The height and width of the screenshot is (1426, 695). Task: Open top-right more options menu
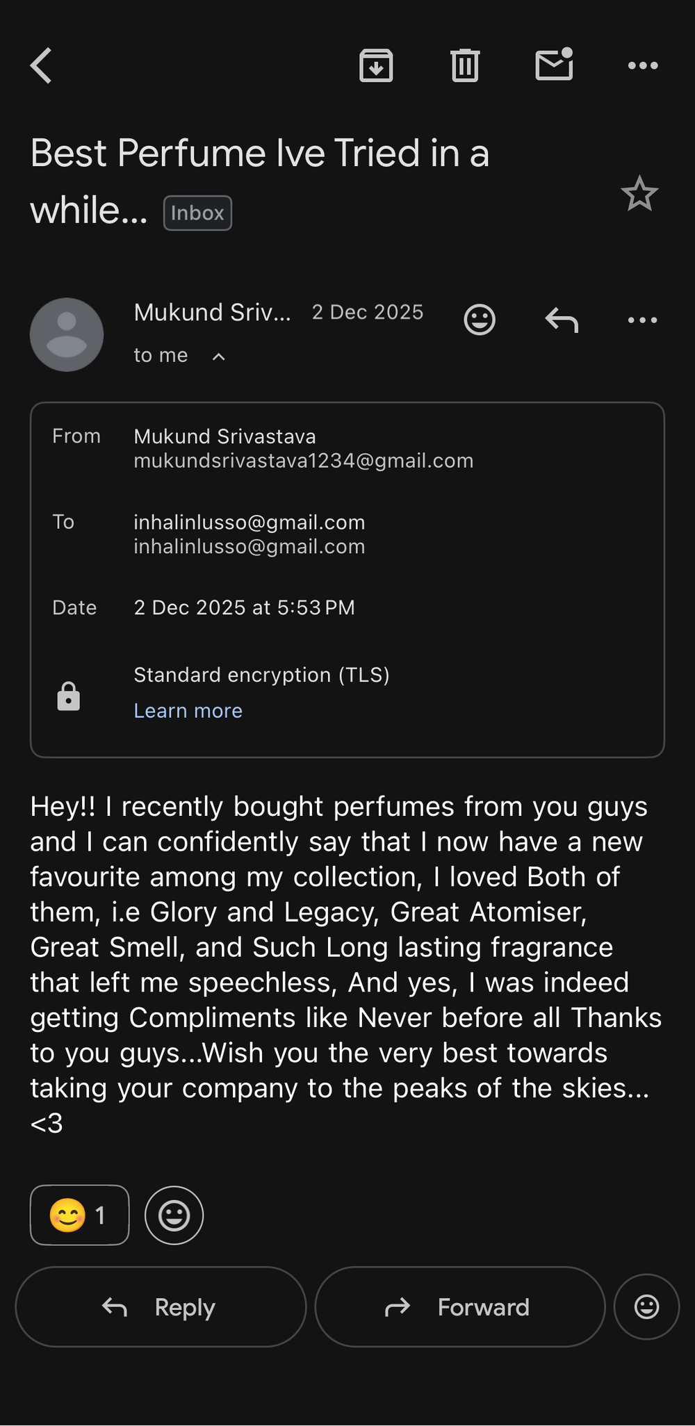click(643, 66)
